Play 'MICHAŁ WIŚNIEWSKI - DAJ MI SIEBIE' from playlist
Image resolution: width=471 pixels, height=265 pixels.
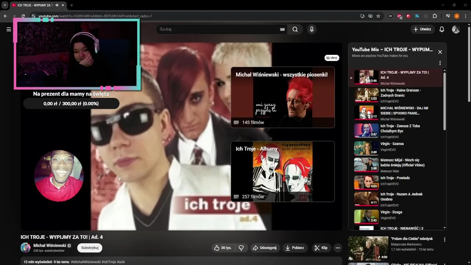(396, 113)
